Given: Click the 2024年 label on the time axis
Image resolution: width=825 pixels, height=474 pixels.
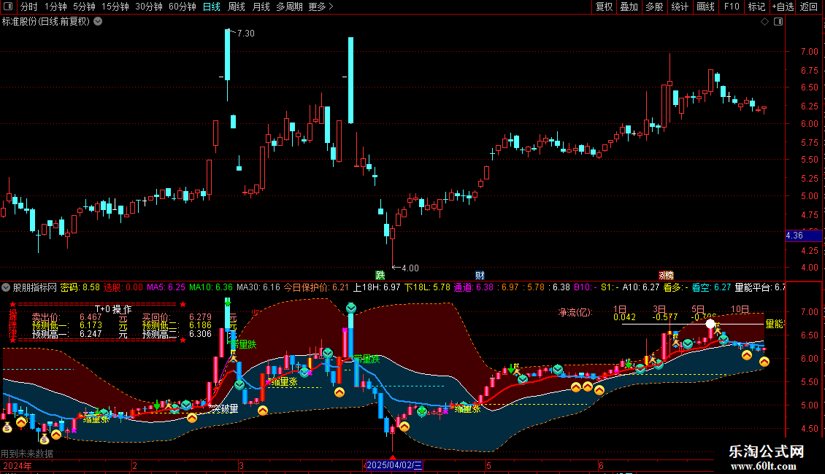Looking at the screenshot, I should tap(18, 465).
